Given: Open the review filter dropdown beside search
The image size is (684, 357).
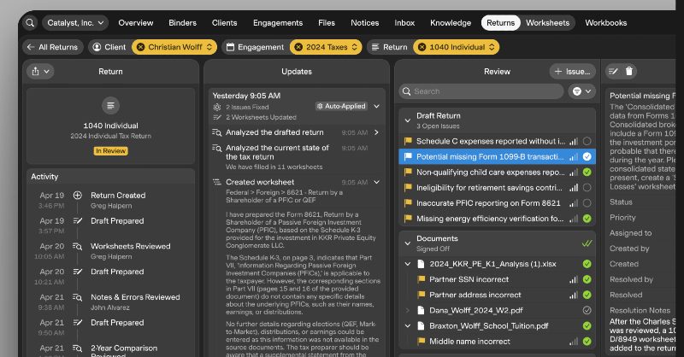Looking at the screenshot, I should (x=581, y=91).
